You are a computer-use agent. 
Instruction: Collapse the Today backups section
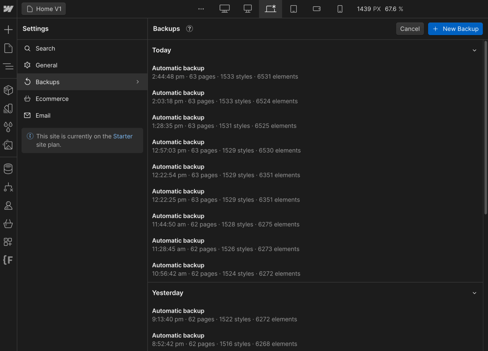coord(474,50)
